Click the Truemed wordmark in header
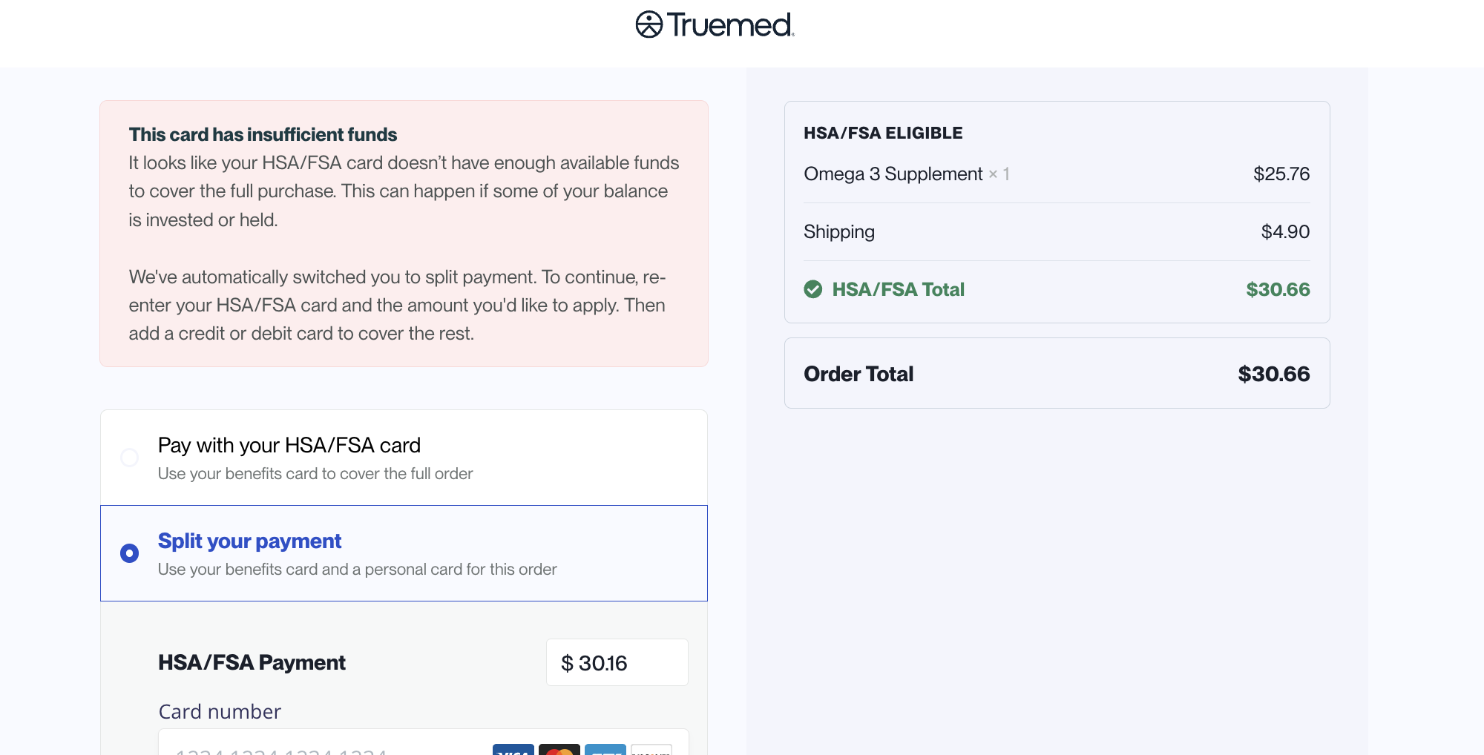The image size is (1484, 755). click(729, 25)
